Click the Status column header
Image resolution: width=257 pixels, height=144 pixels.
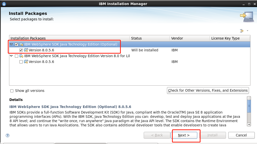149,38
